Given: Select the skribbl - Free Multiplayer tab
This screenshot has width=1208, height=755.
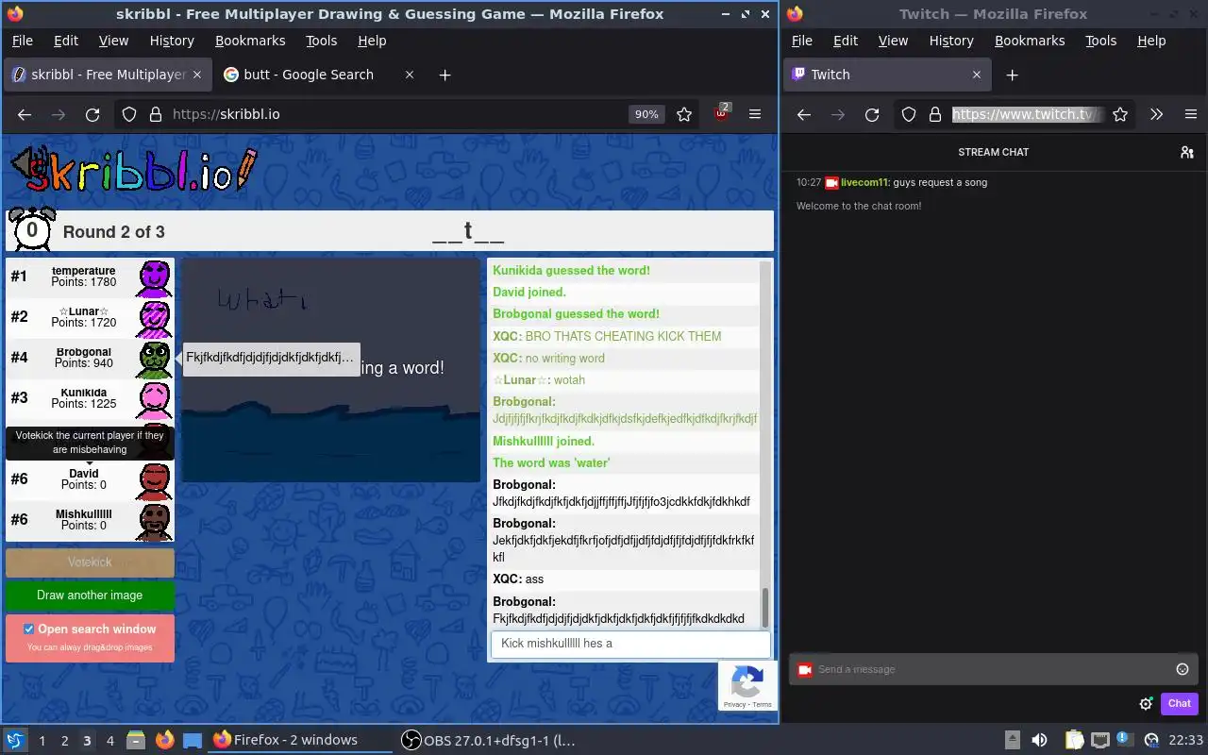Looking at the screenshot, I should point(108,75).
